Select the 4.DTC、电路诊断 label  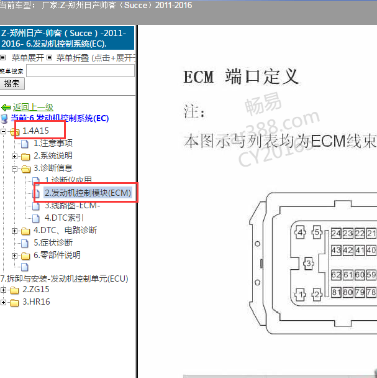(65, 230)
